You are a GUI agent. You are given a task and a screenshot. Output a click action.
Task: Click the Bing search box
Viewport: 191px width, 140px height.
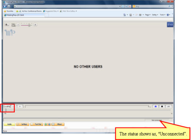pos(152,7)
